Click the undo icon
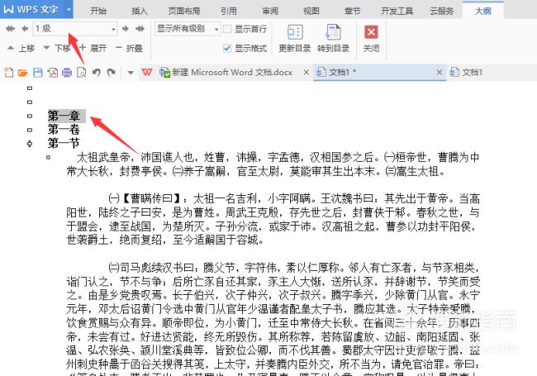537x376 pixels. (x=96, y=72)
